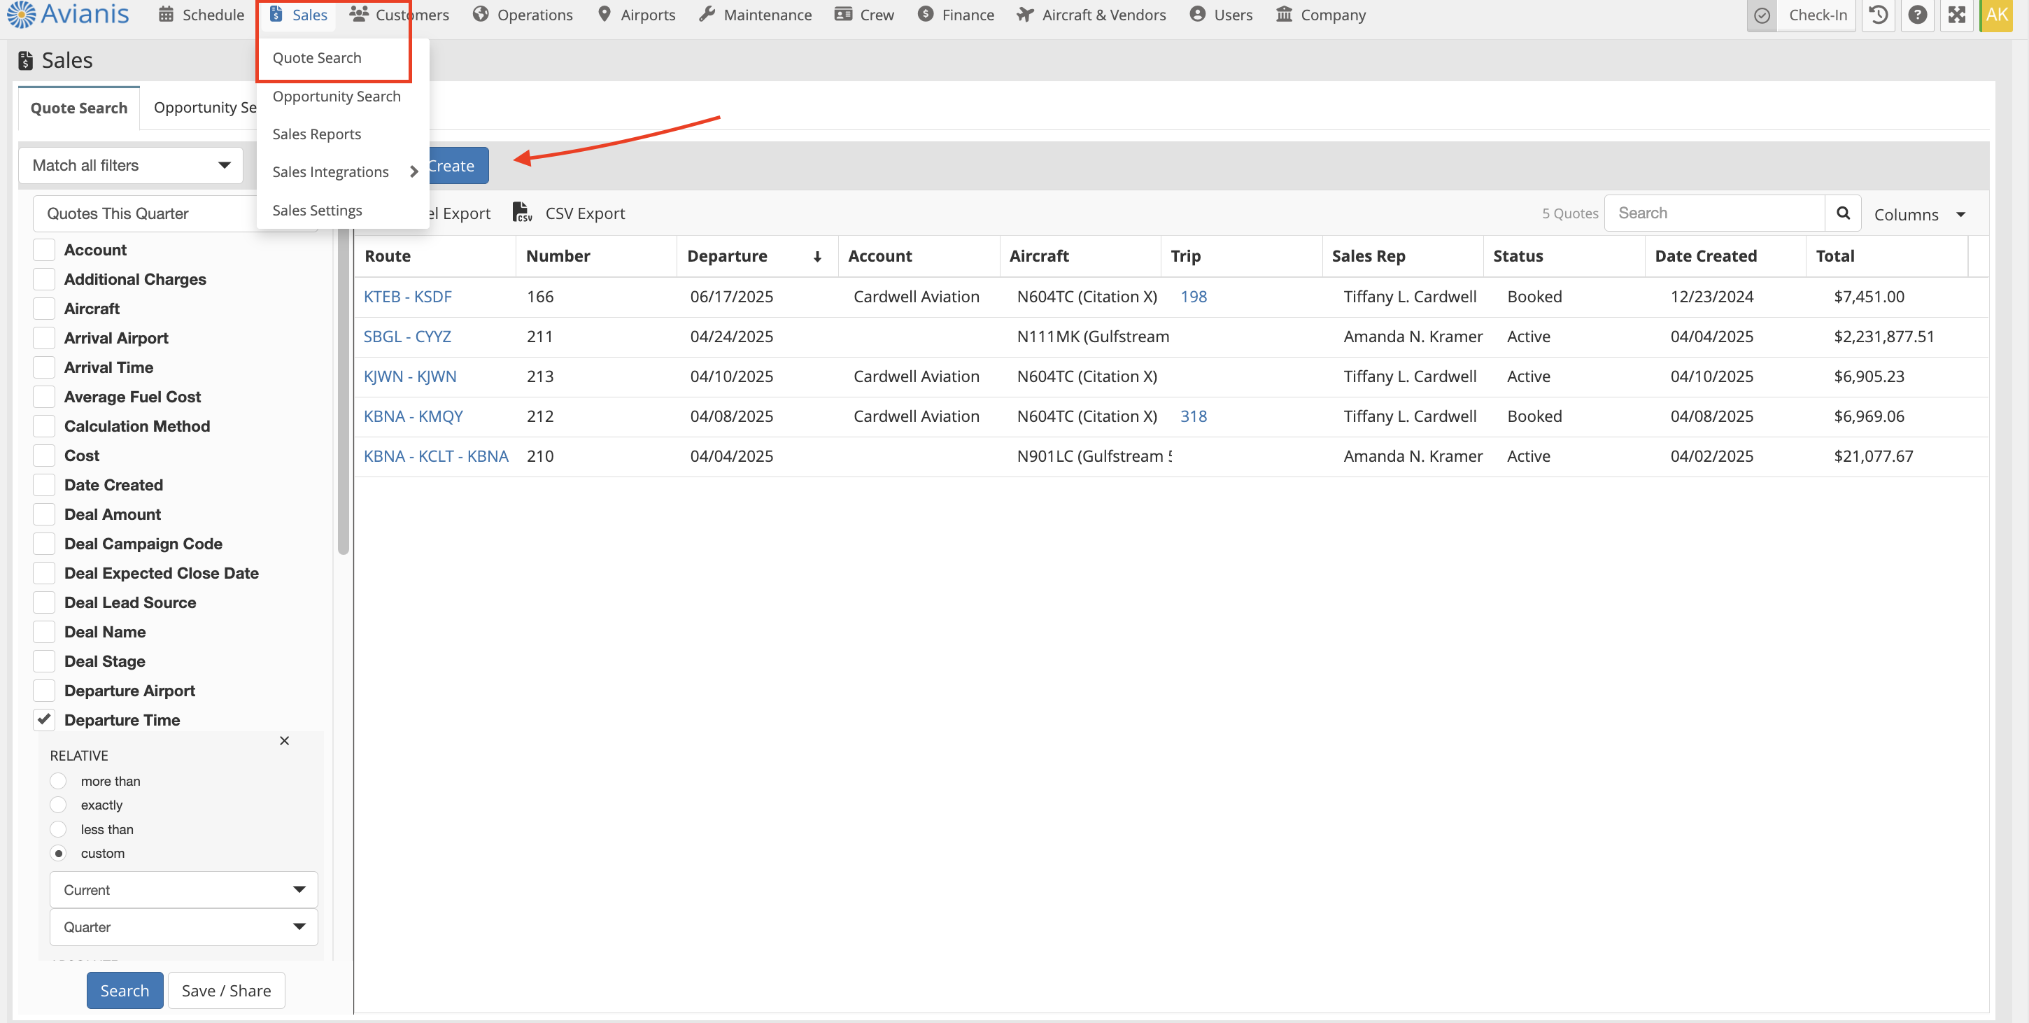
Task: Select Opportunity Search from Sales menu
Action: coord(337,96)
